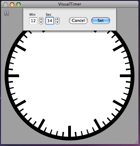Zoom the window using the green button
The width and height of the screenshot is (140, 146).
coord(19,4)
